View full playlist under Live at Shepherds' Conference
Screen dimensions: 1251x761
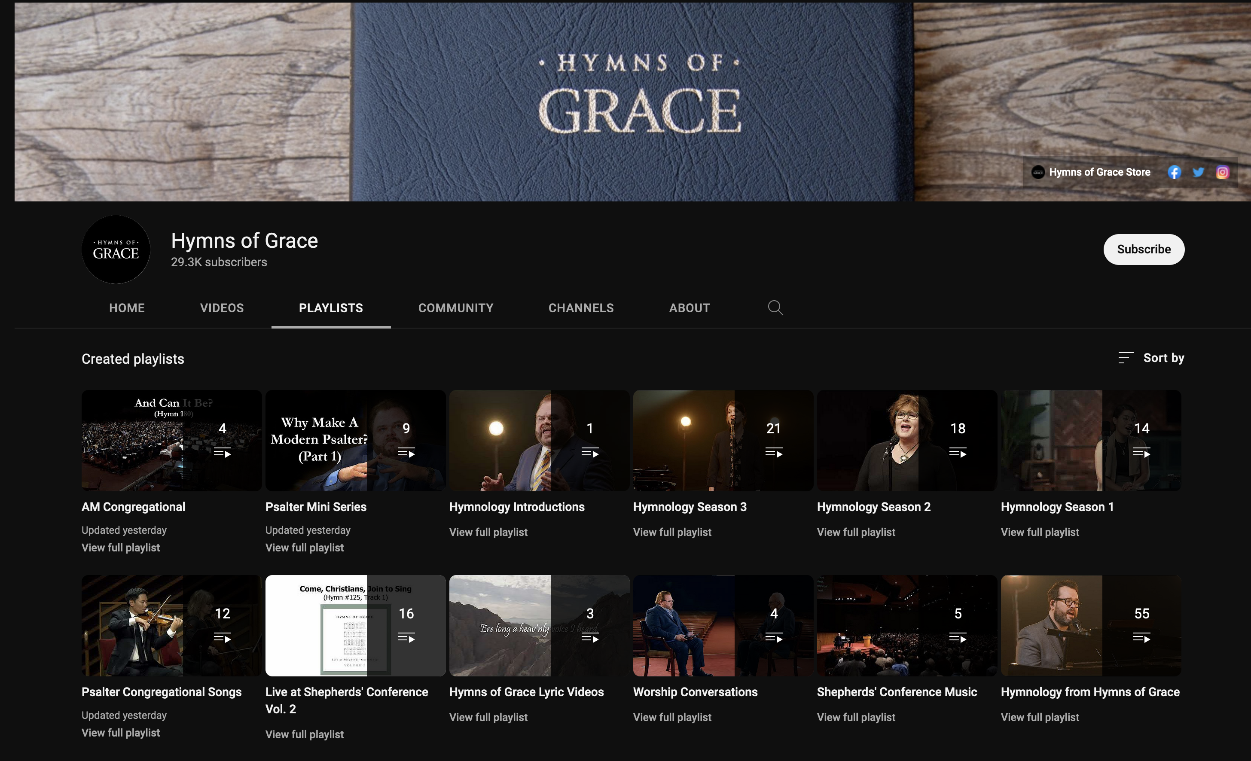[305, 734]
